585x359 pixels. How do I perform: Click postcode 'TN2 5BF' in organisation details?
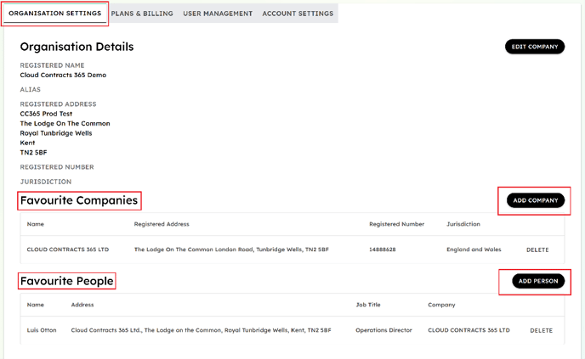pyautogui.click(x=33, y=152)
